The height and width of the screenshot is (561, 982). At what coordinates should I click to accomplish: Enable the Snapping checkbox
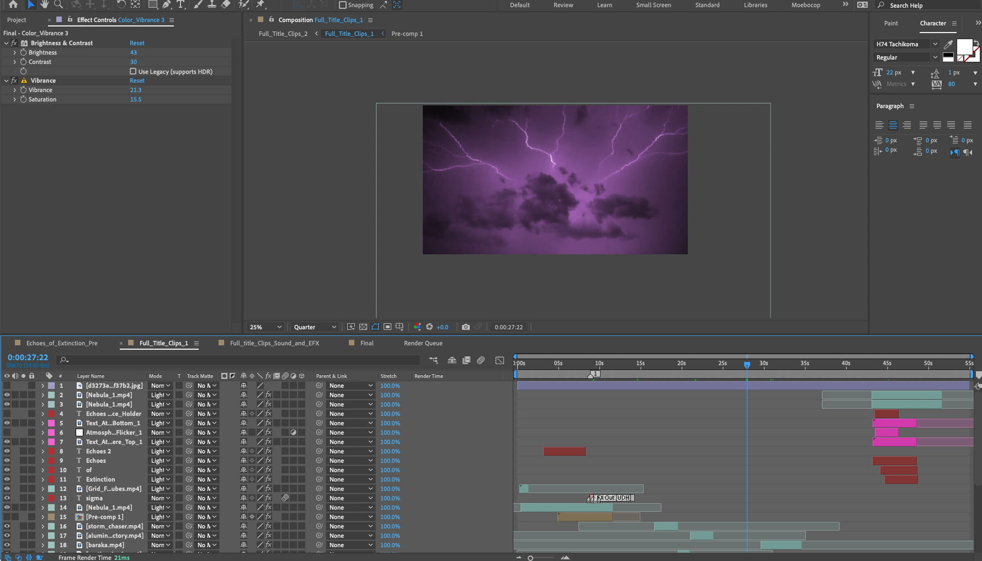343,5
